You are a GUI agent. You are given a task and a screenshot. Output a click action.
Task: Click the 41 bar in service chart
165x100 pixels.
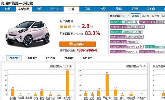pos(107,85)
